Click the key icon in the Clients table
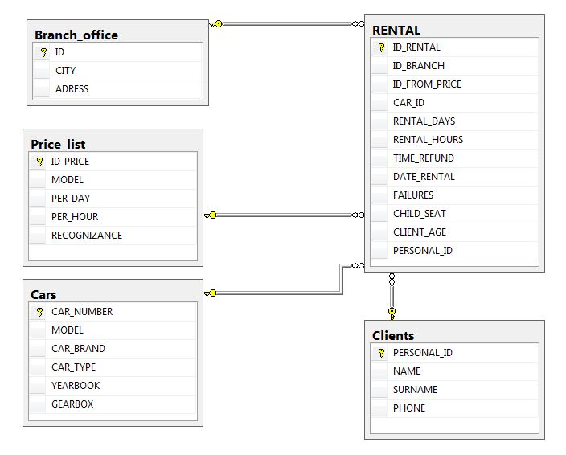Screen dimensions: 566x455 (x=381, y=353)
